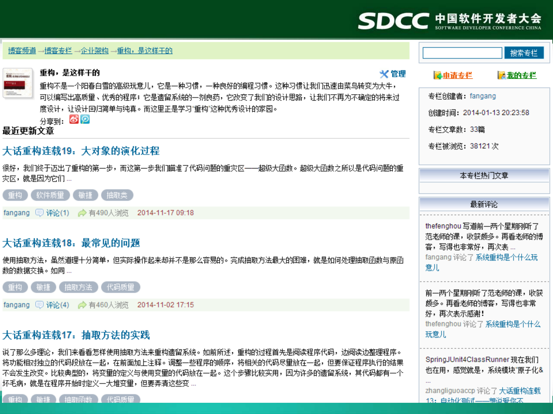Image resolution: width=553 pixels, height=414 pixels.
Task: Open comment bubble under 大话重构连载18
Action: (x=39, y=305)
